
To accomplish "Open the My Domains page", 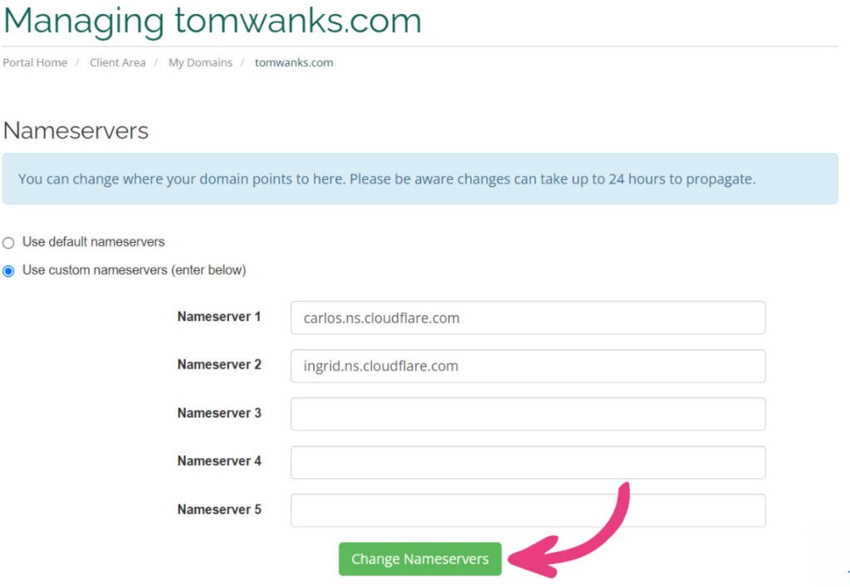I will tap(199, 62).
